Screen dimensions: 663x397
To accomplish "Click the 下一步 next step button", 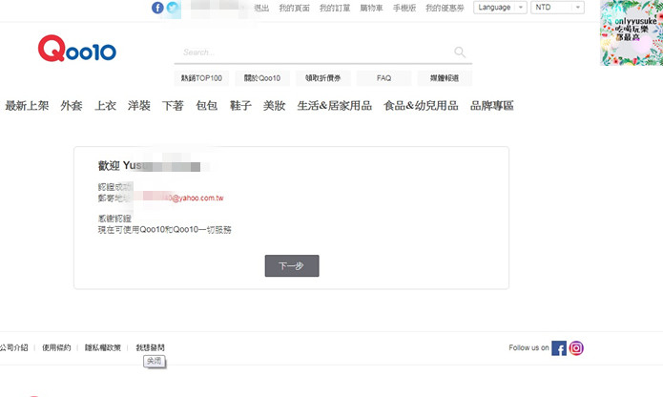I will point(292,266).
